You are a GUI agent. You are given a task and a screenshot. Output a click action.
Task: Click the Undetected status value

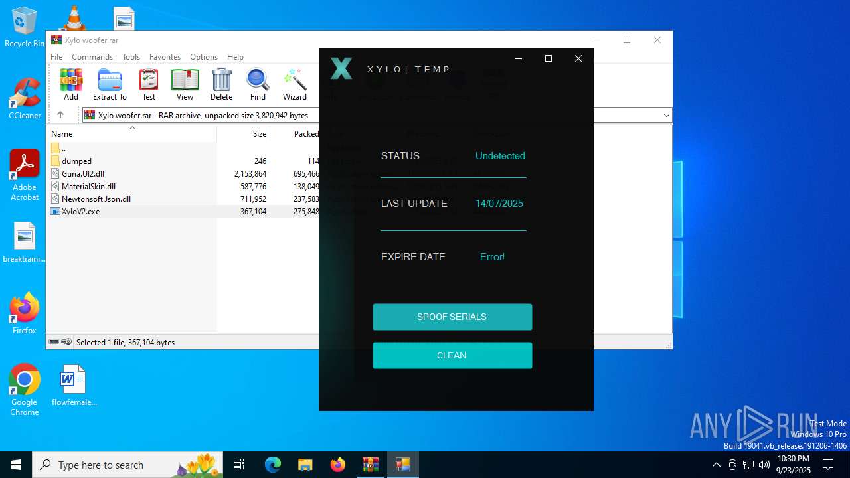(500, 156)
